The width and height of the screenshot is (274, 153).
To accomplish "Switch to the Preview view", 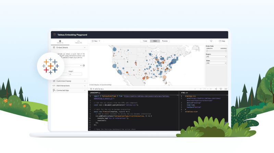I will (165, 41).
